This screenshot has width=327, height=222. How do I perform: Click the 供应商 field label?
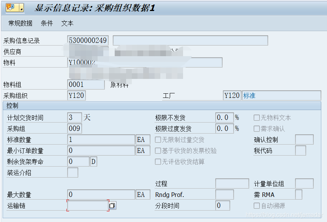12,52
